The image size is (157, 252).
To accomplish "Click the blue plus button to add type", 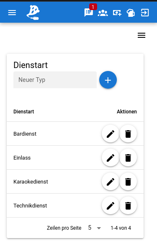I will 108,80.
